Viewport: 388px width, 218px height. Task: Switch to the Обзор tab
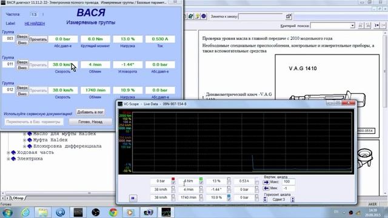(18, 198)
